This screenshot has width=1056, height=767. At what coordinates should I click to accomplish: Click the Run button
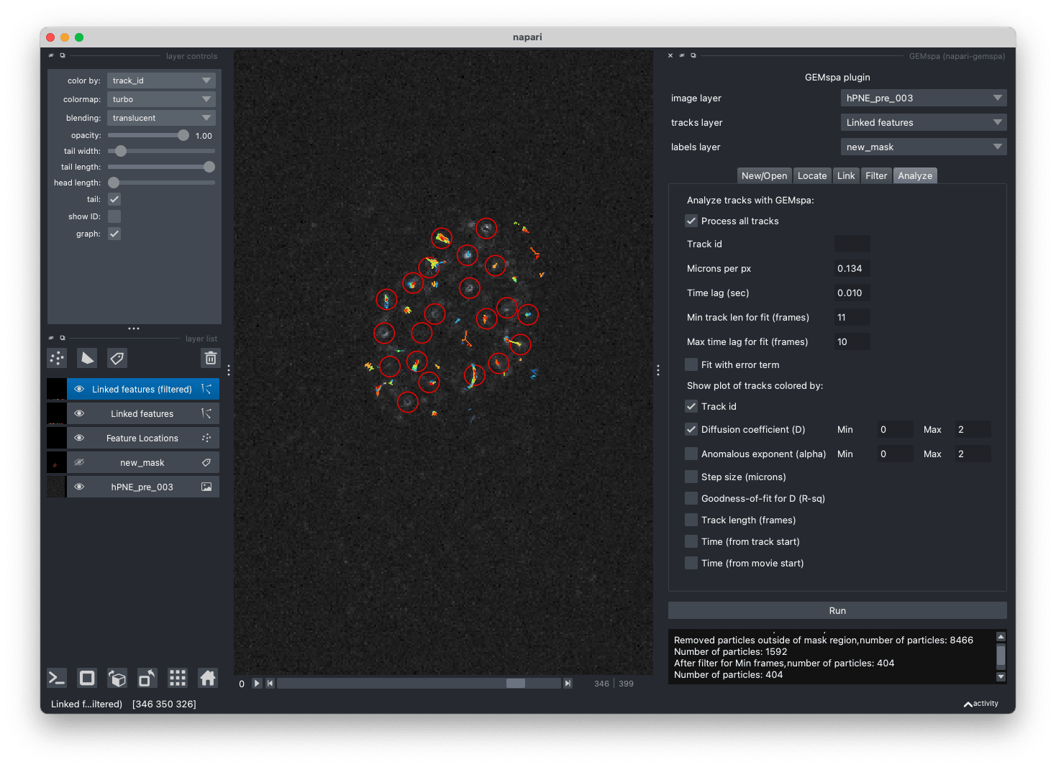coord(837,610)
